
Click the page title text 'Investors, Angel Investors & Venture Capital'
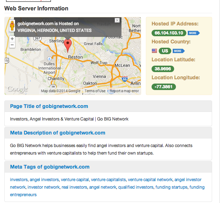click(52, 119)
